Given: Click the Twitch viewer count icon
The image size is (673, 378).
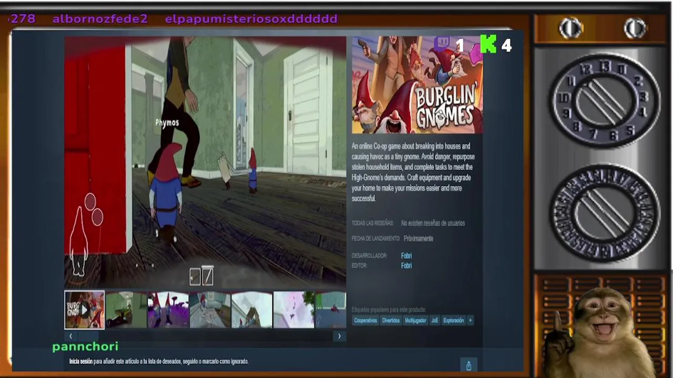Looking at the screenshot, I should pyautogui.click(x=443, y=45).
